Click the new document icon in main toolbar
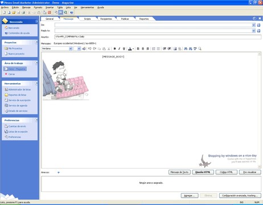The width and height of the screenshot is (263, 205). pyautogui.click(x=4, y=13)
